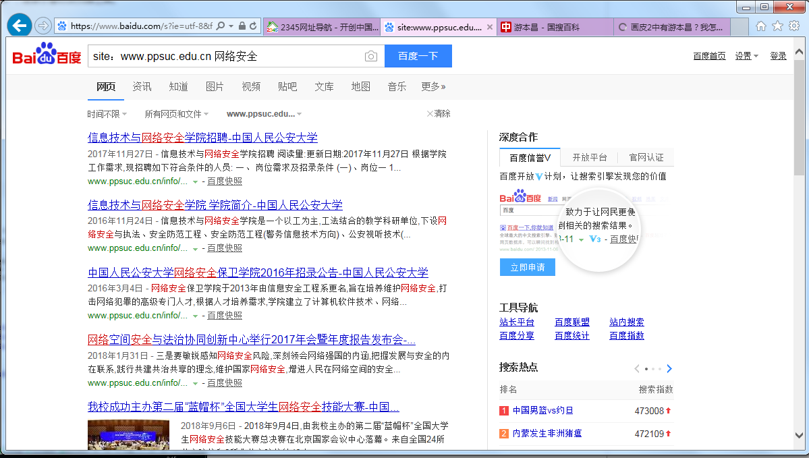Open browser tools gear icon

tap(794, 26)
